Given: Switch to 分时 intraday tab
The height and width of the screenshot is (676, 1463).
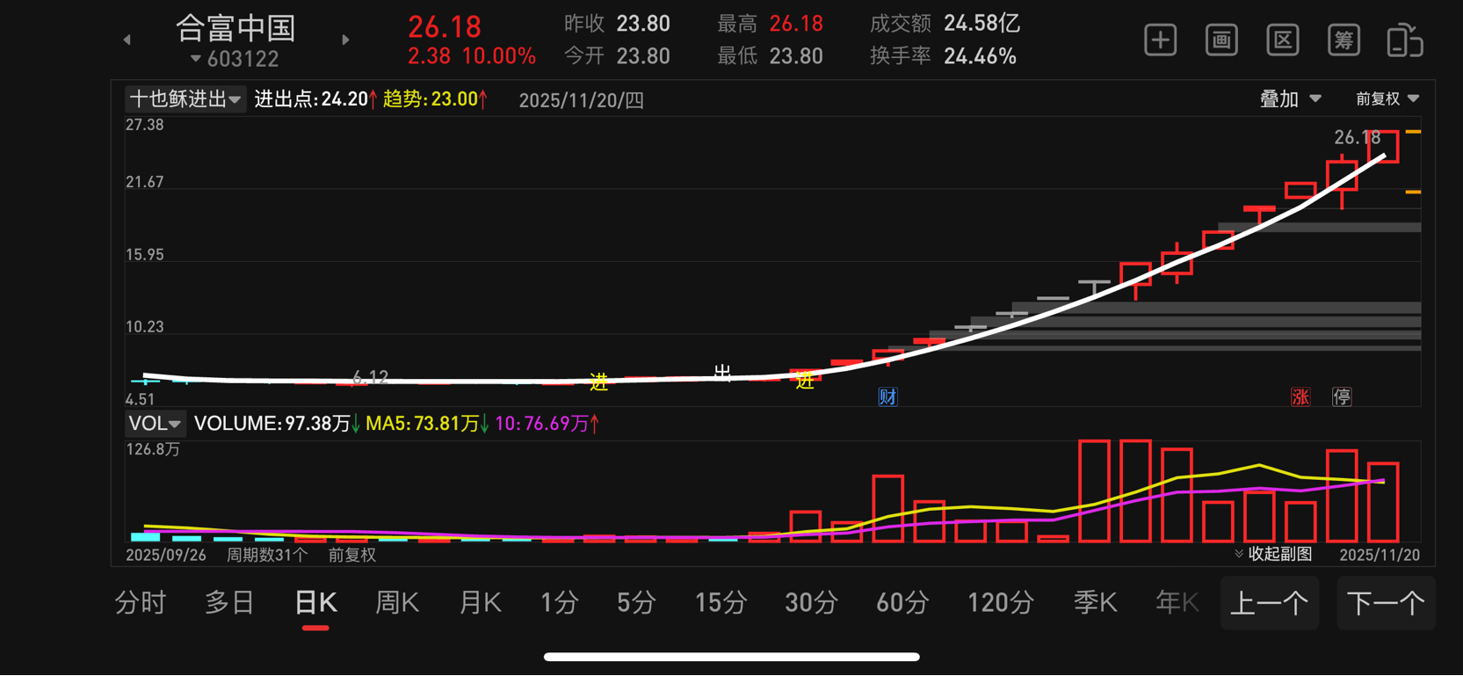Looking at the screenshot, I should [141, 603].
